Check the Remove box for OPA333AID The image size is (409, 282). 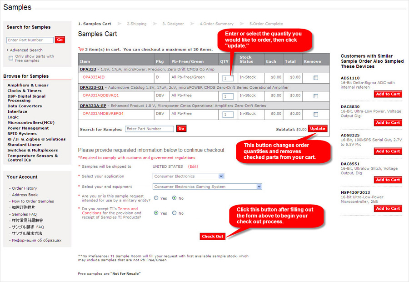[316, 78]
